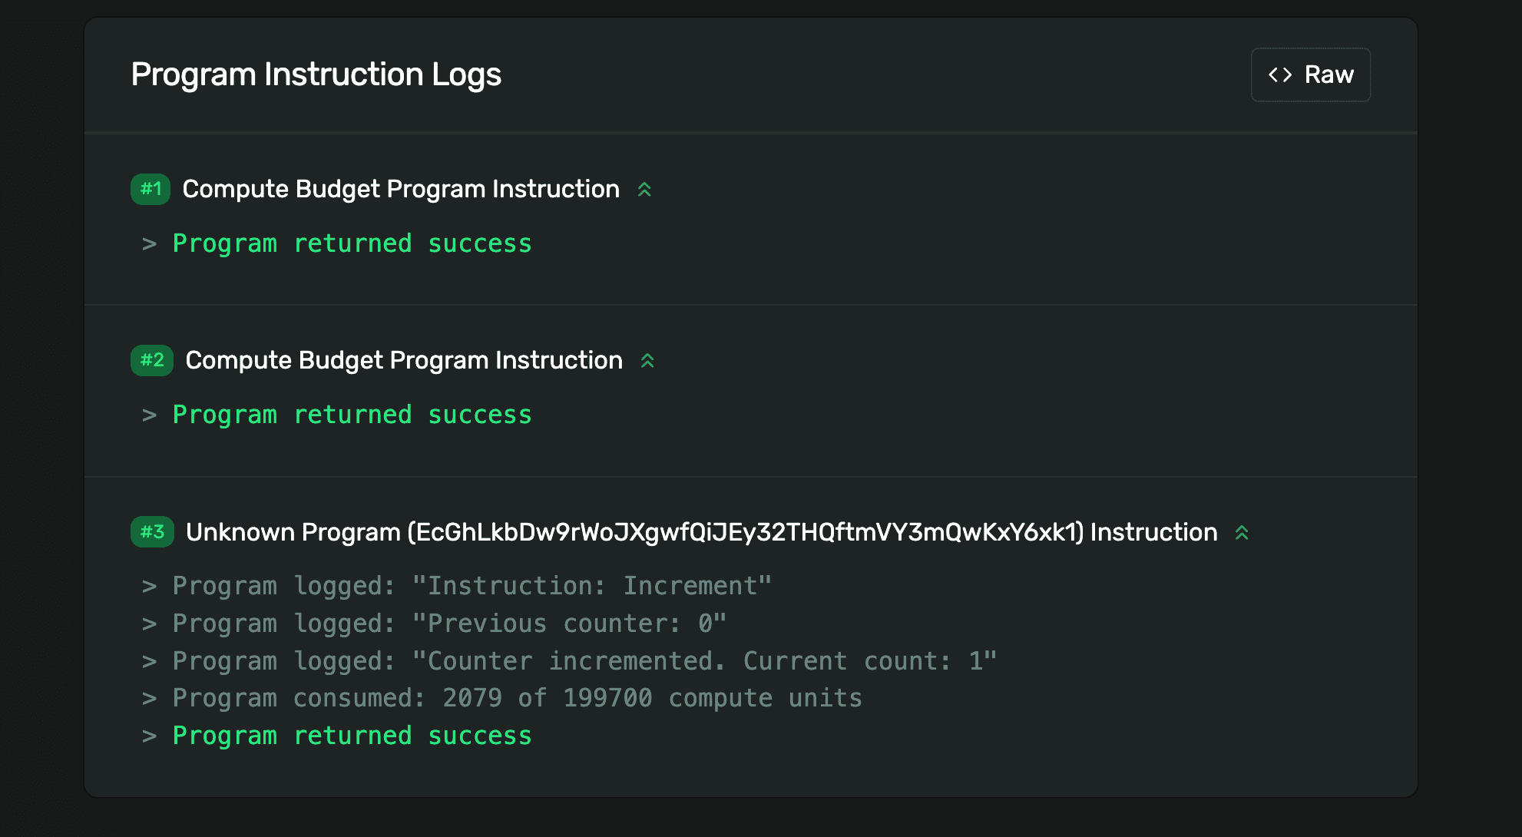
Task: Click the arrow prompt before 'Previous counter: 0'
Action: coord(149,624)
